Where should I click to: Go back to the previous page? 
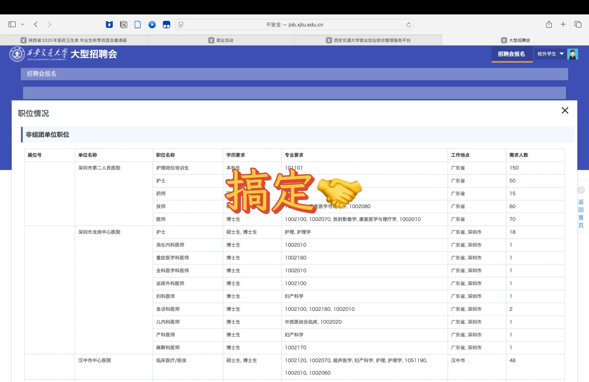click(x=36, y=24)
